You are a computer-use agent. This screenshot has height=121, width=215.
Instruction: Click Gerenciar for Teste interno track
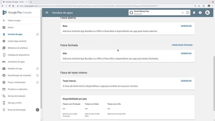coord(186,81)
